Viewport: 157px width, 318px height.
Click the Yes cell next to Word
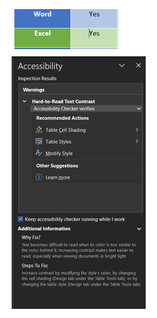click(94, 19)
